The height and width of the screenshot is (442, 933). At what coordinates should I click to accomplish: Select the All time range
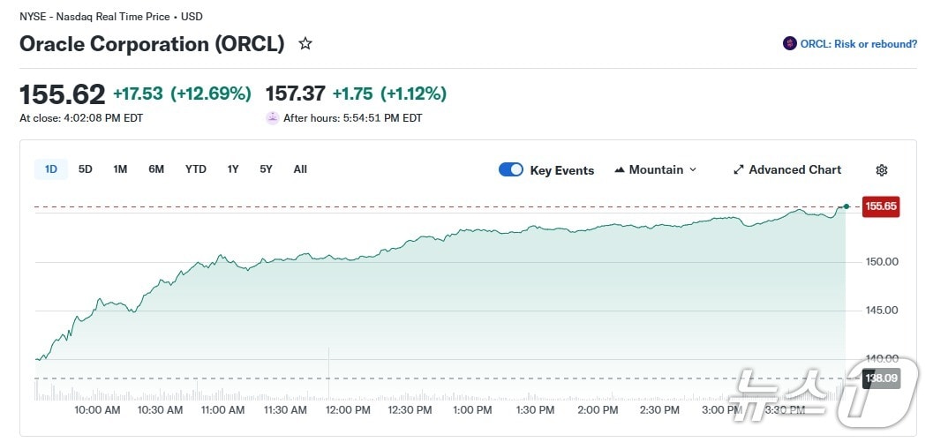pos(300,169)
